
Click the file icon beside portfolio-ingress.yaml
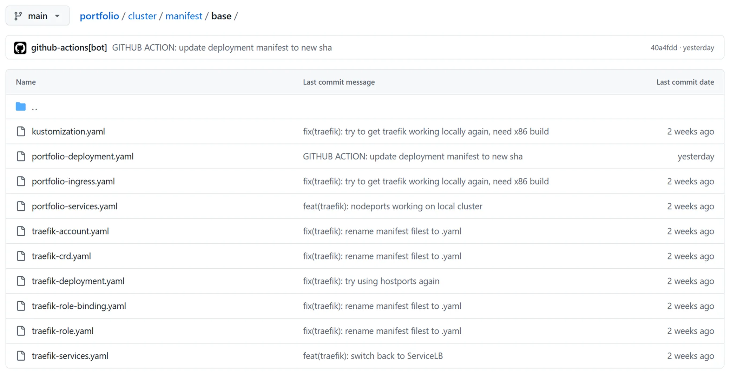(21, 181)
